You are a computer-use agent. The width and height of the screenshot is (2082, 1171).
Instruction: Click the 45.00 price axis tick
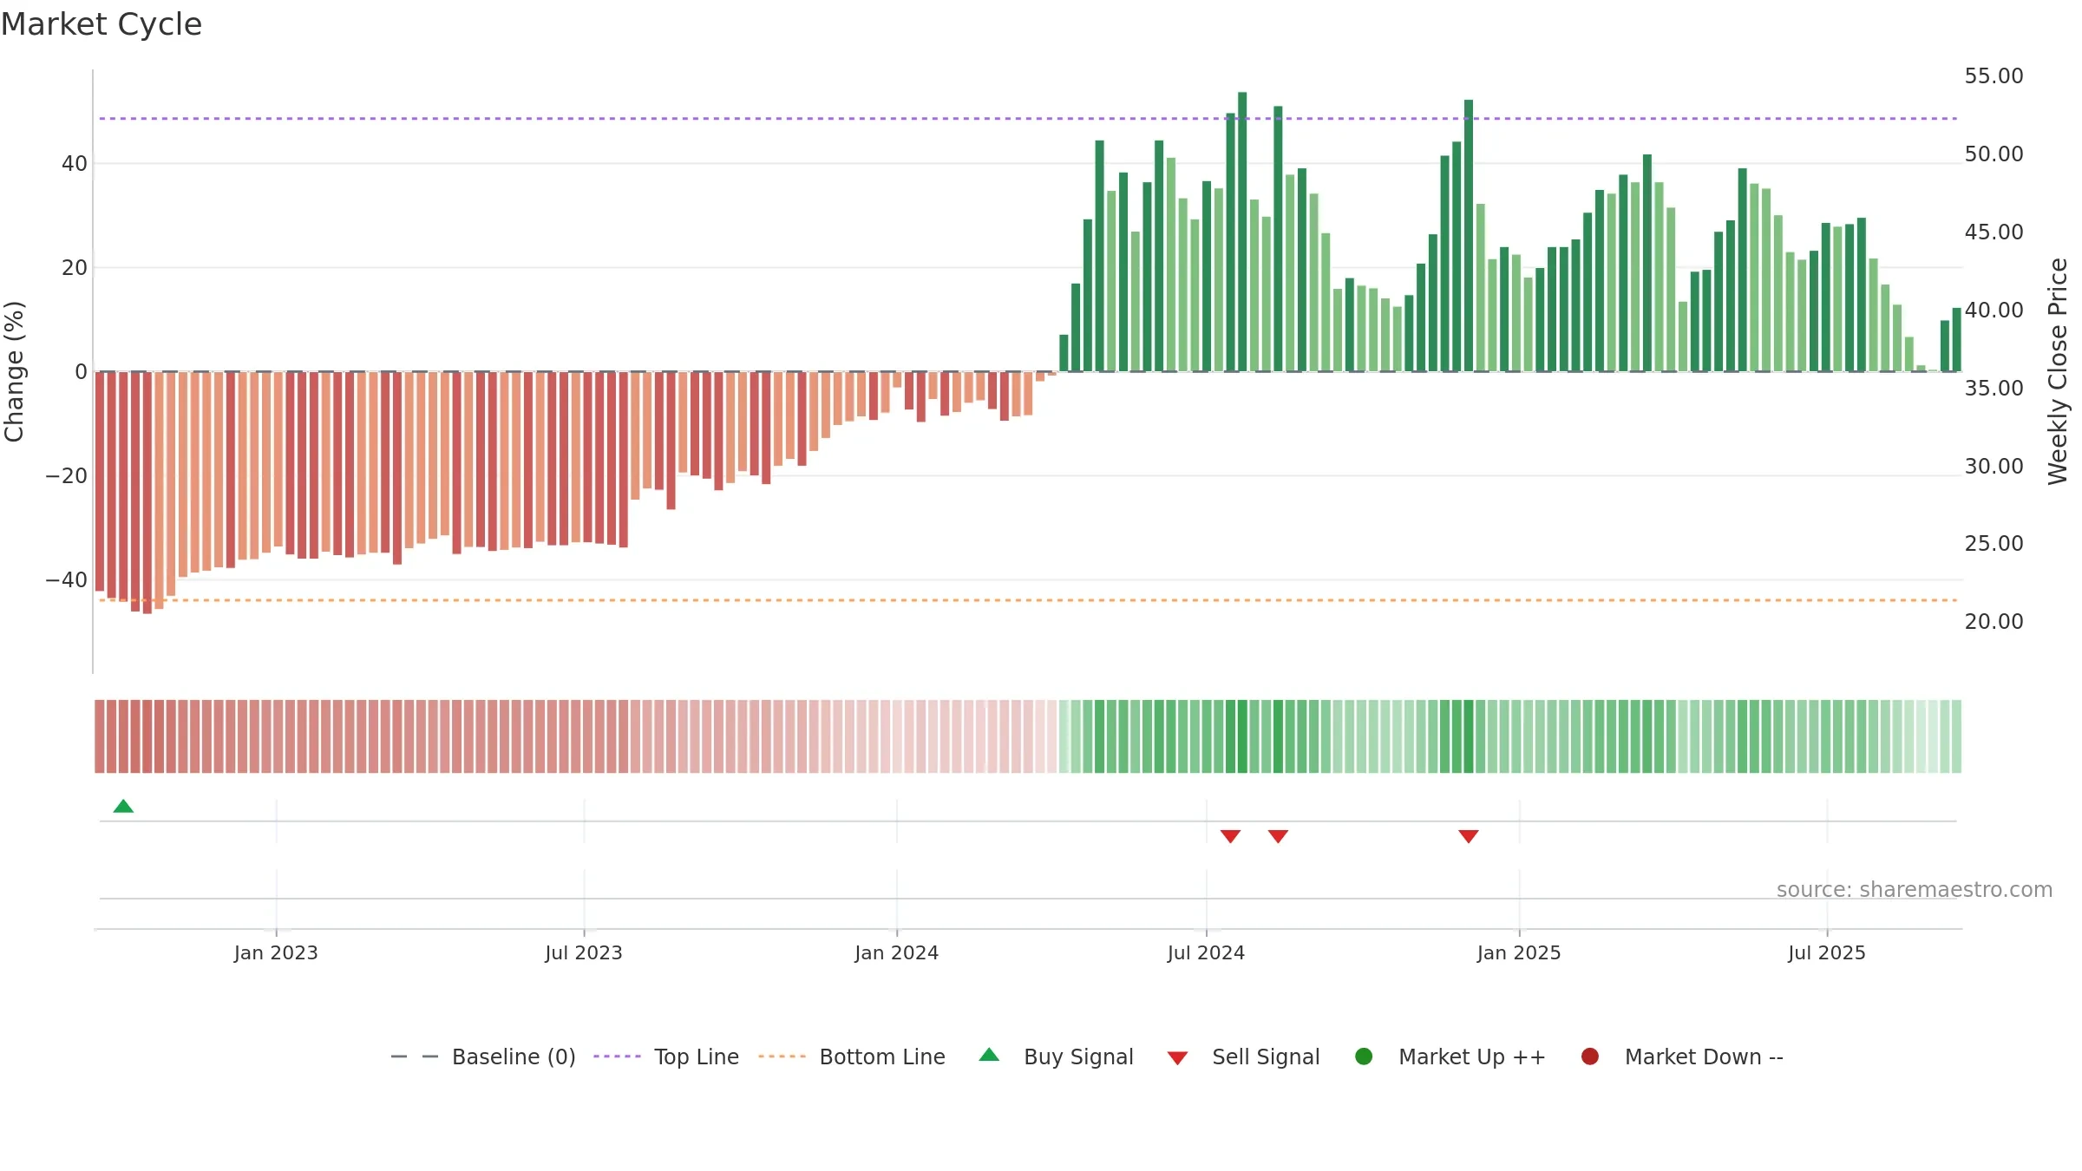click(1994, 232)
